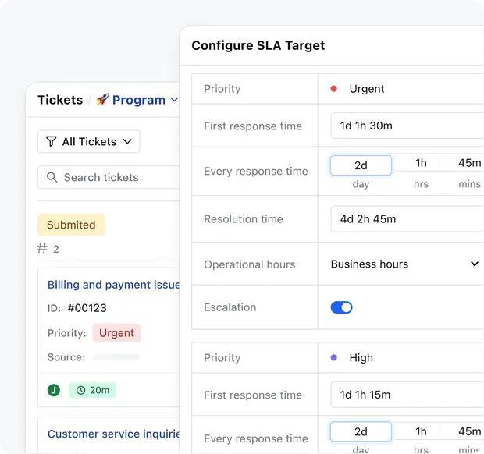
Task: Click the Search tickets input field
Action: point(109,177)
